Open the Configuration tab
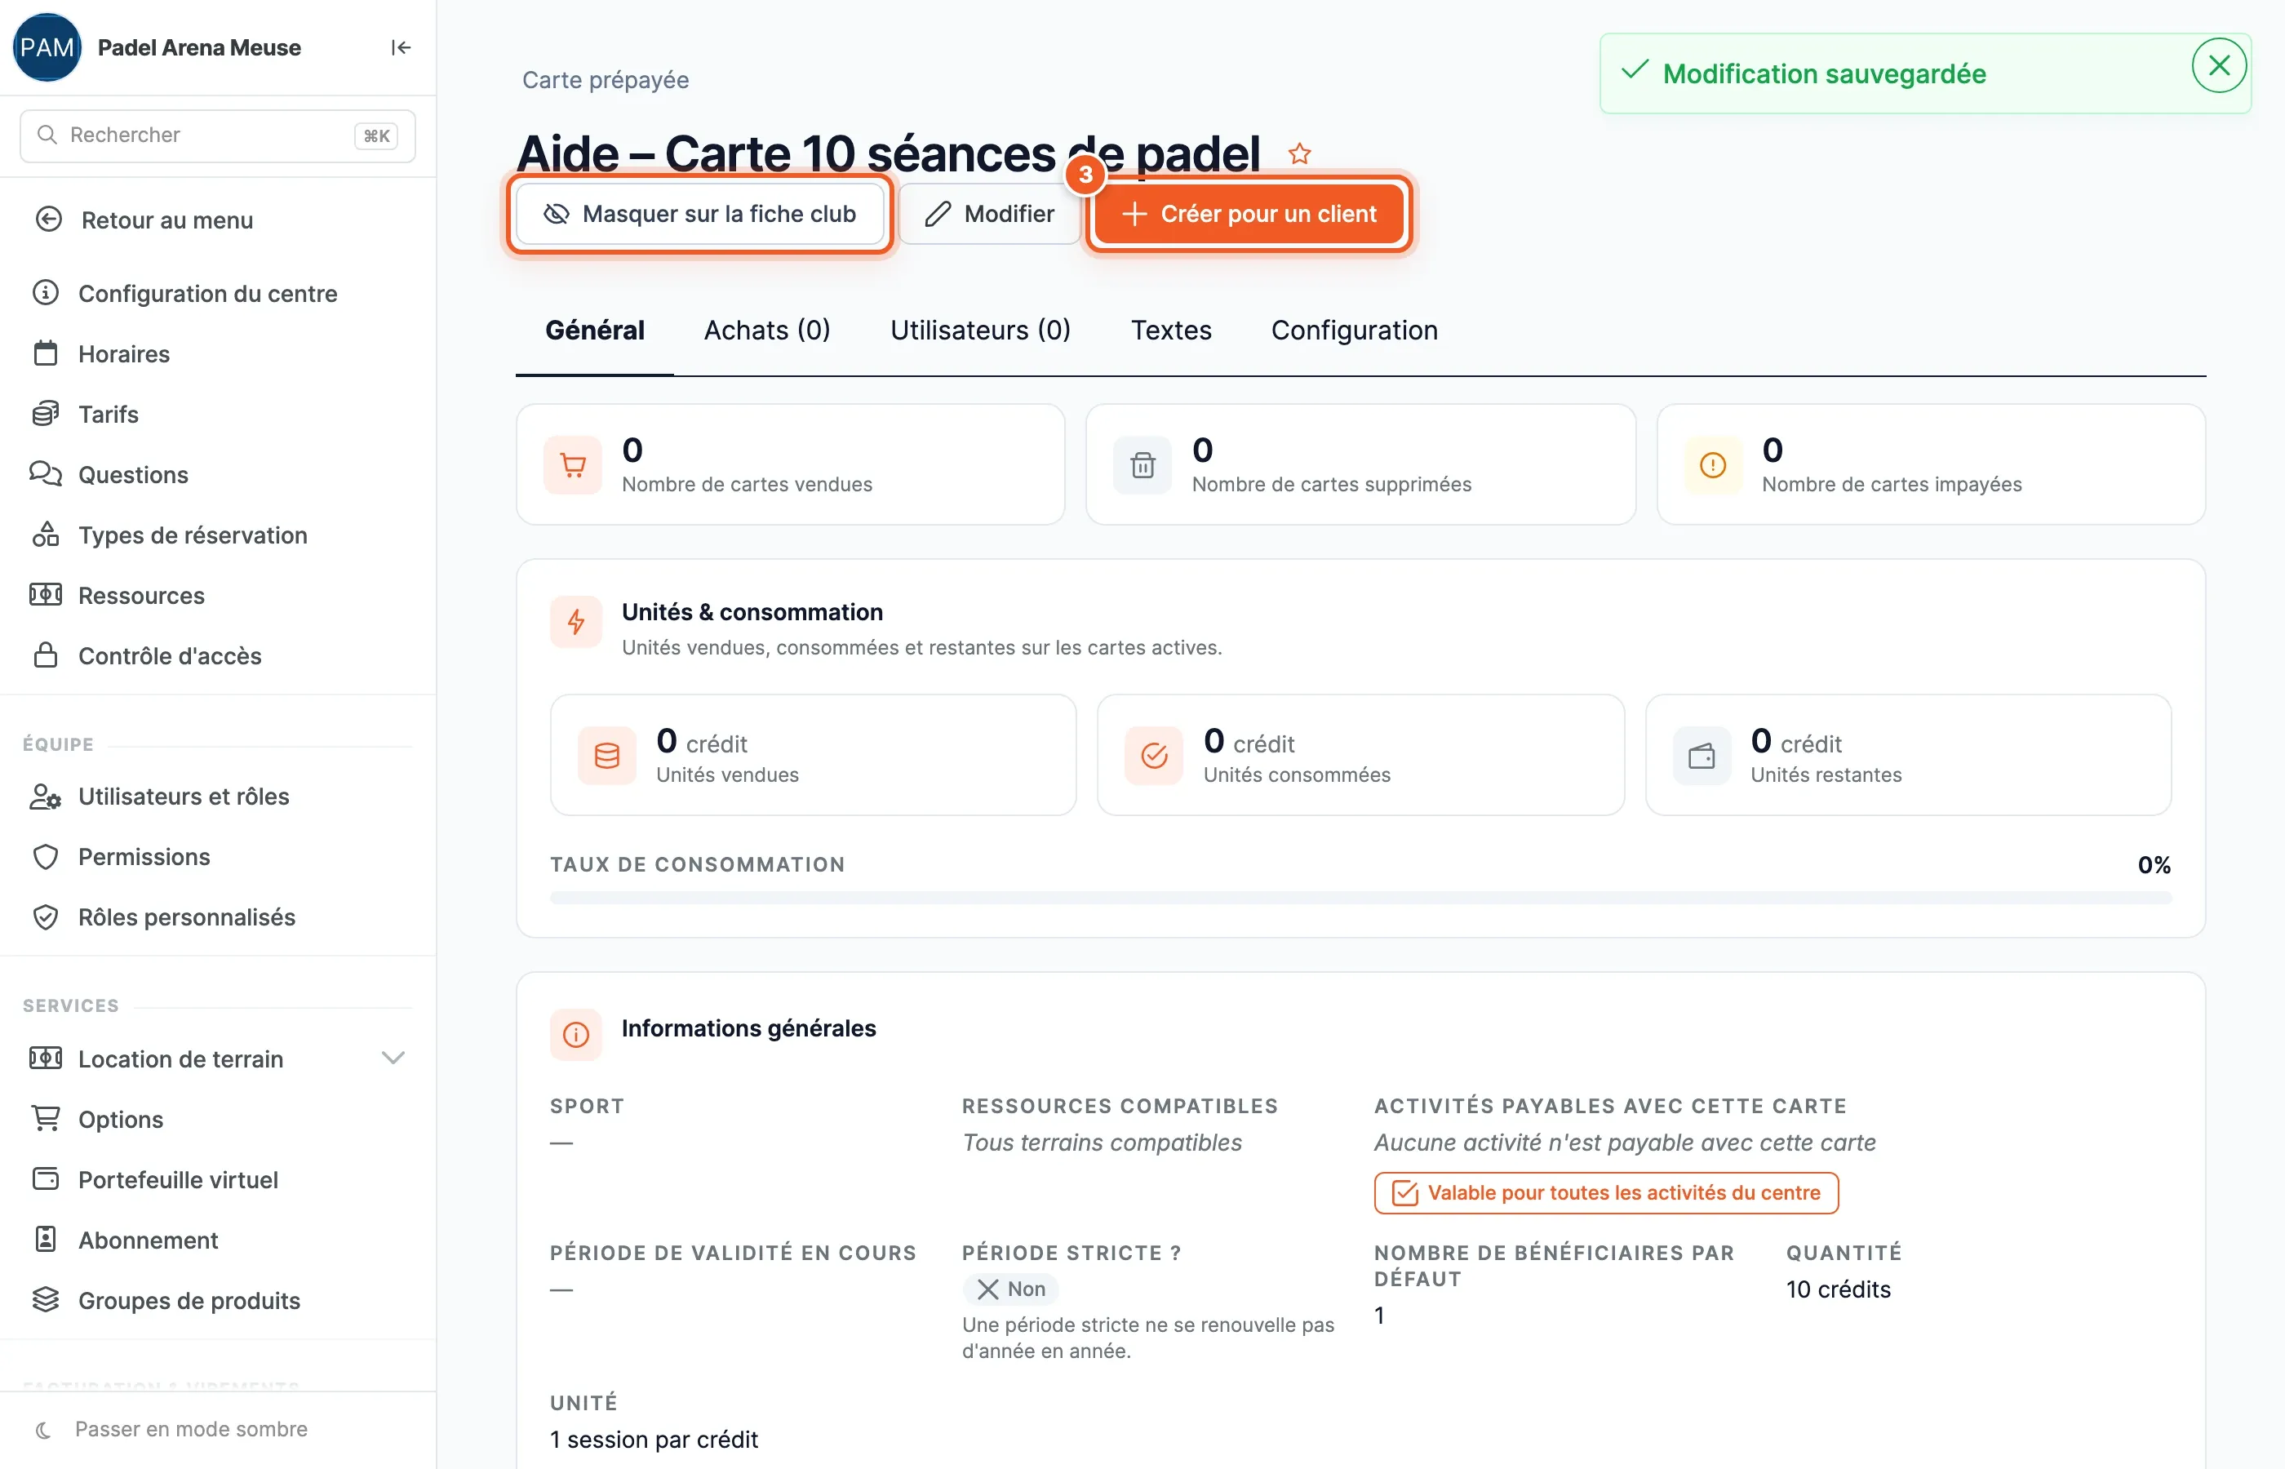 tap(1354, 330)
